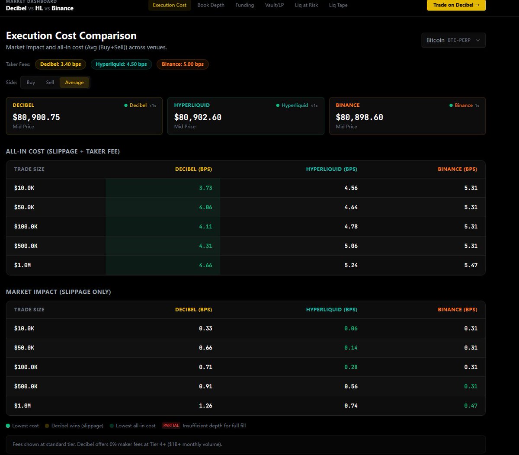Click Binance mid price $80,898.60
519x455 pixels.
click(x=359, y=117)
